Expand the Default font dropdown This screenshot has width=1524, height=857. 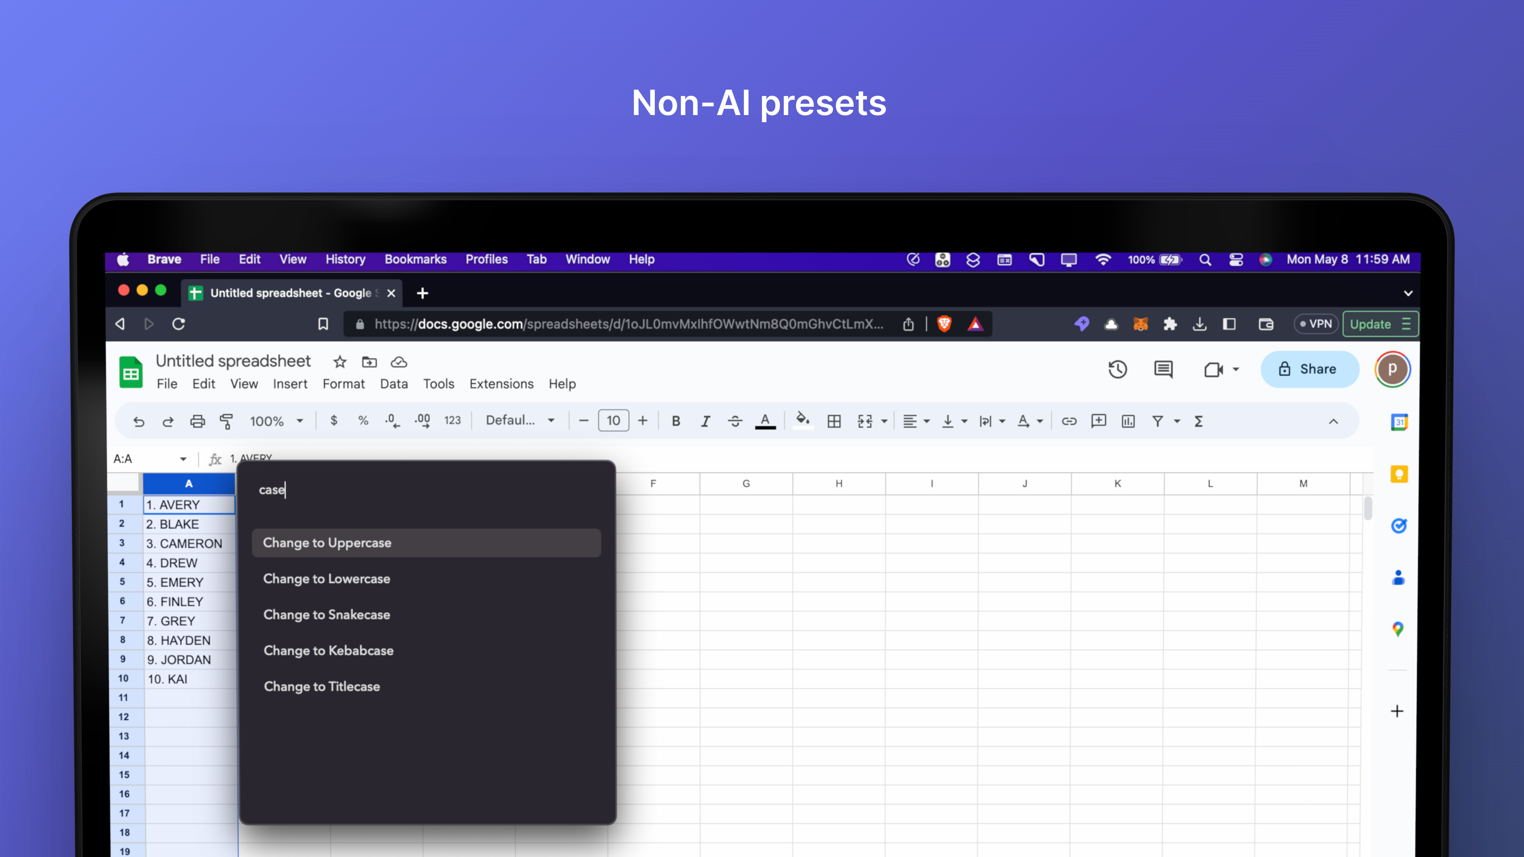coord(520,421)
